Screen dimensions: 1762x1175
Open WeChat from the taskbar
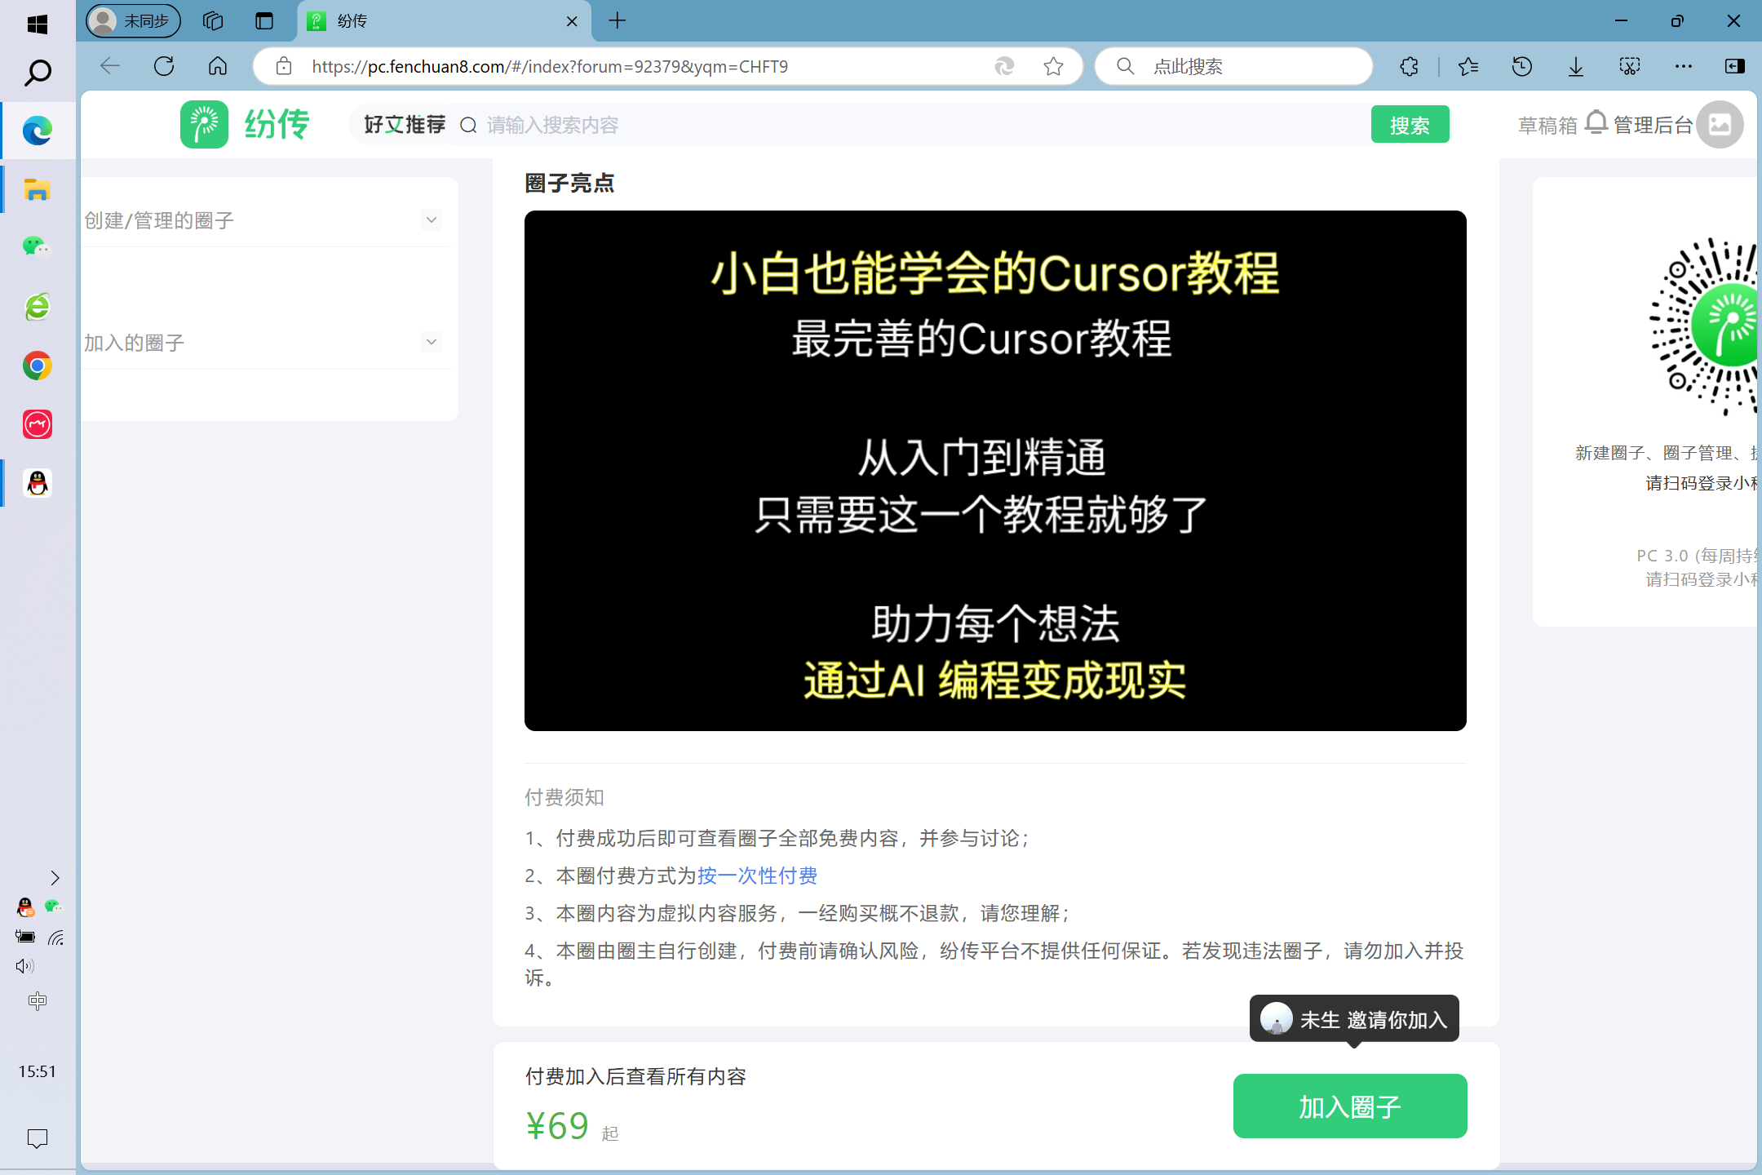(x=38, y=248)
